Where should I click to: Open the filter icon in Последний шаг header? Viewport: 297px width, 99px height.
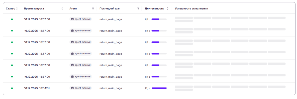pyautogui.click(x=138, y=8)
